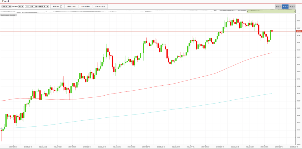Click the horizontal red current price line
Screen dimensions: 302x149
pyautogui.click(x=118, y=31)
